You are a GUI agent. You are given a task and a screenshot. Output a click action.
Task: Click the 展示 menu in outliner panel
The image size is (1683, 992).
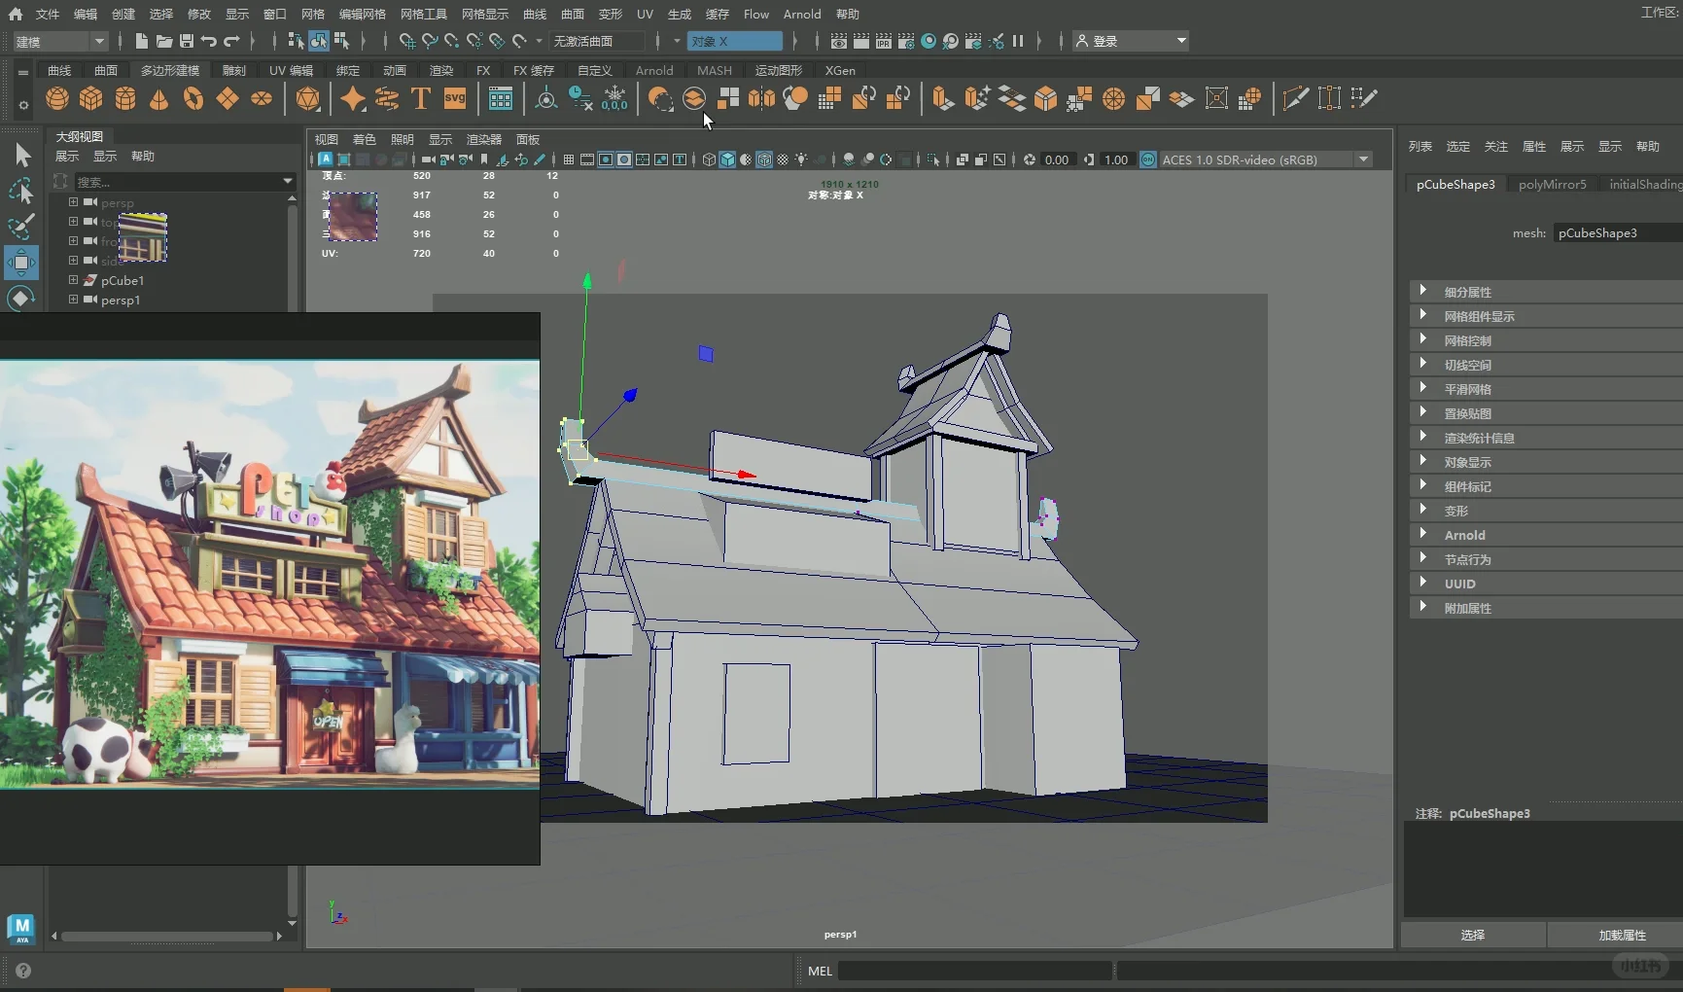(67, 156)
